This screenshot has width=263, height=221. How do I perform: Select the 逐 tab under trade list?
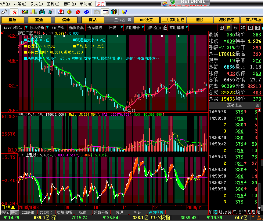coord(215,212)
